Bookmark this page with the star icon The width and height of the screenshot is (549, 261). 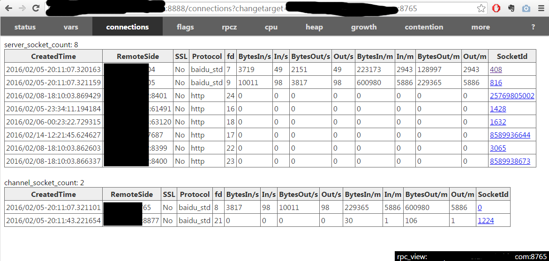(481, 8)
